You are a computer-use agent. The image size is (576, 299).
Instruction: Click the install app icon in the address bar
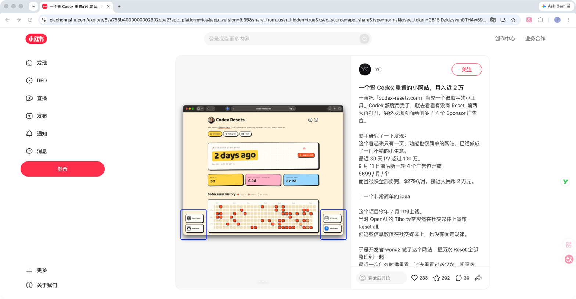coord(503,20)
